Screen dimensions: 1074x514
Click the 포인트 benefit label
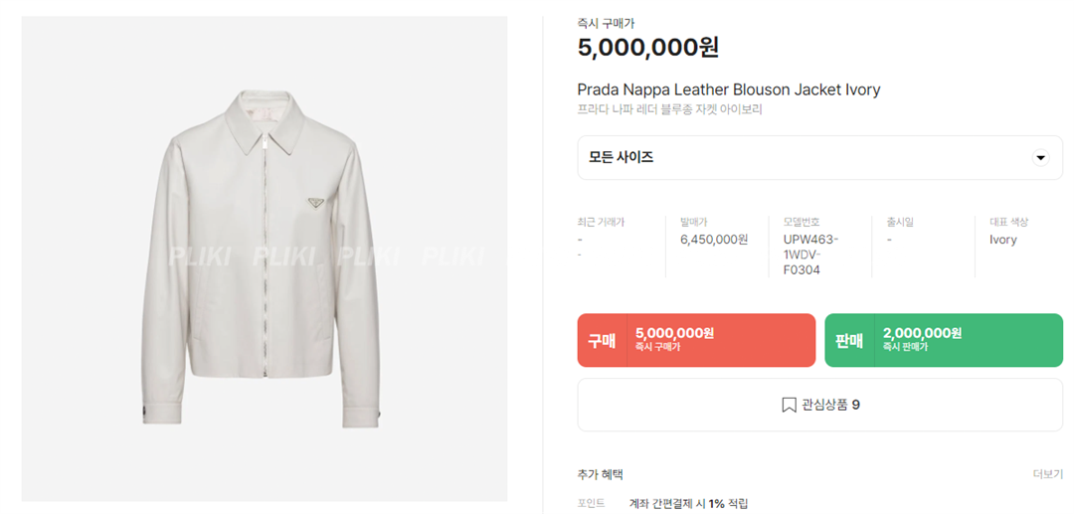point(591,504)
